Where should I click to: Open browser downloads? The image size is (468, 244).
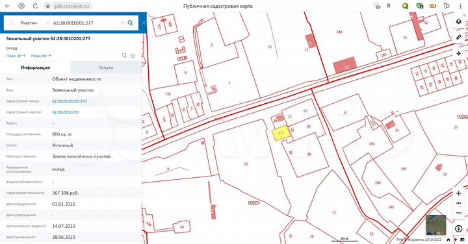pos(460,6)
